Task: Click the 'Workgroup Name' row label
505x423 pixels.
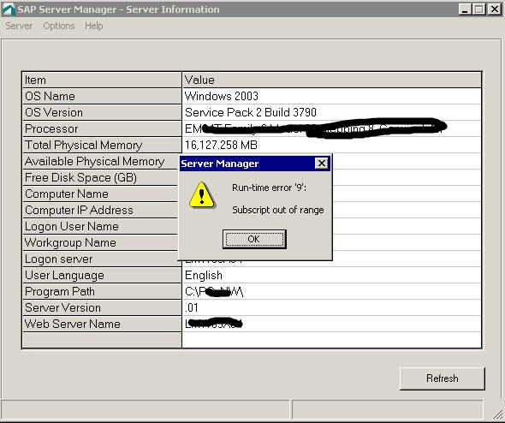Action: pos(100,242)
